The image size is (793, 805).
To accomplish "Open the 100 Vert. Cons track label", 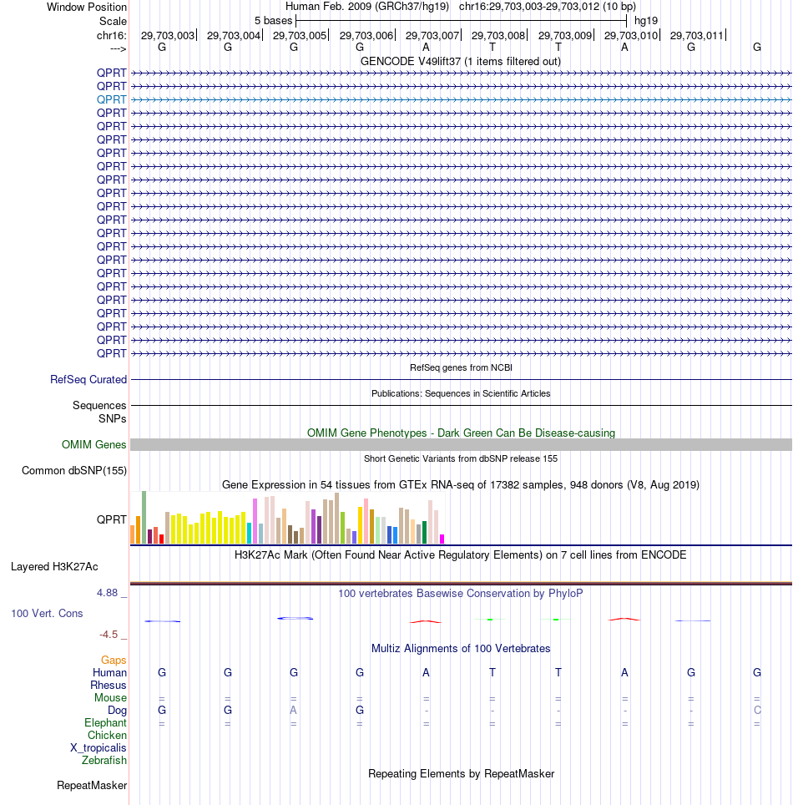I will (x=48, y=614).
